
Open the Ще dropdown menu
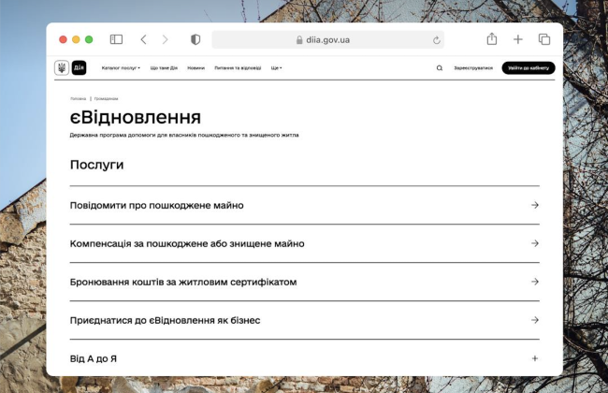[x=276, y=68]
